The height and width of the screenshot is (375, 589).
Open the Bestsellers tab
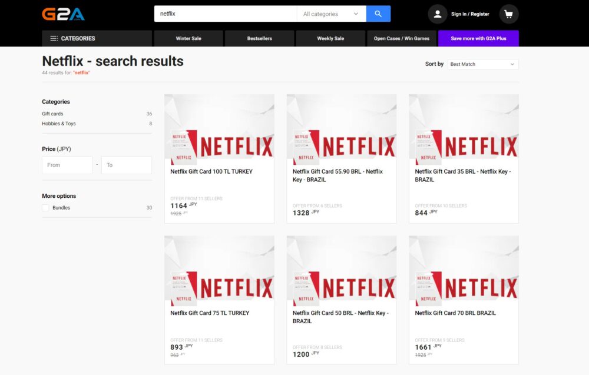(x=260, y=38)
